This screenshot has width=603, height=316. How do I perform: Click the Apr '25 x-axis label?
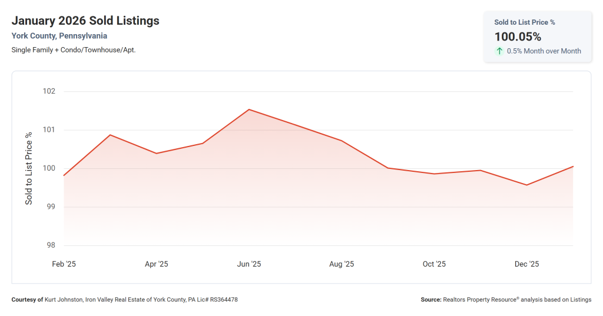(157, 264)
